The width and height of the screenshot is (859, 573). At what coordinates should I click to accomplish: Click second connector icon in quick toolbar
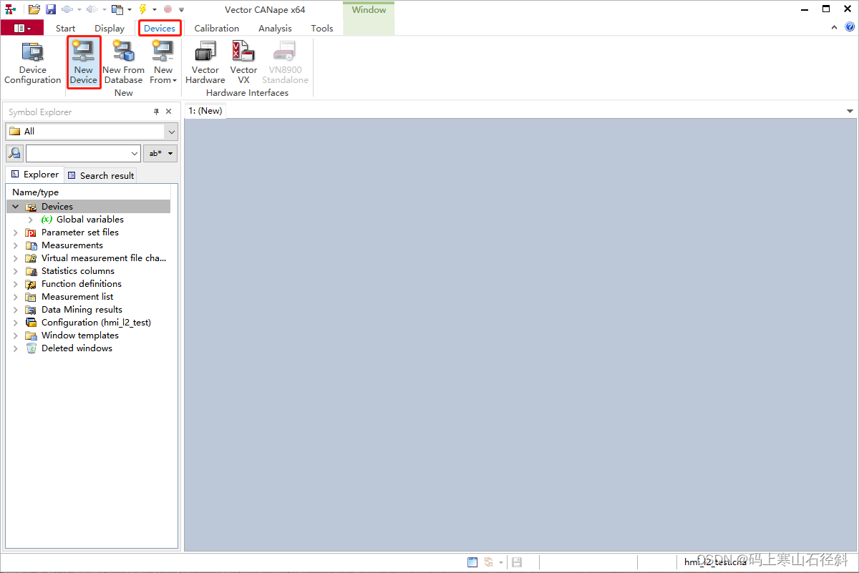[92, 9]
